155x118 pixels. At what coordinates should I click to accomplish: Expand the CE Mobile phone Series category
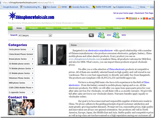(21, 73)
